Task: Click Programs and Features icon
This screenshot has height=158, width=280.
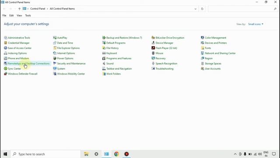Action: tap(104, 58)
